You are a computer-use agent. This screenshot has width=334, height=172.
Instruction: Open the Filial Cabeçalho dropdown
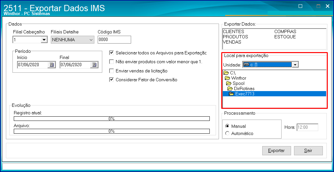pos(44,40)
